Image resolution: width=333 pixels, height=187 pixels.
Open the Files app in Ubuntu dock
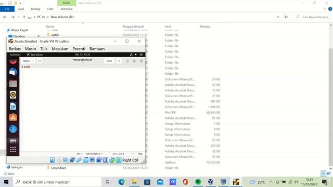pos(13,83)
